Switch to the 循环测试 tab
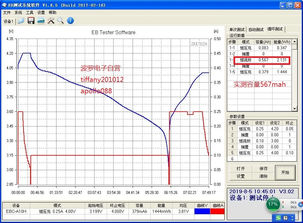 275,29
